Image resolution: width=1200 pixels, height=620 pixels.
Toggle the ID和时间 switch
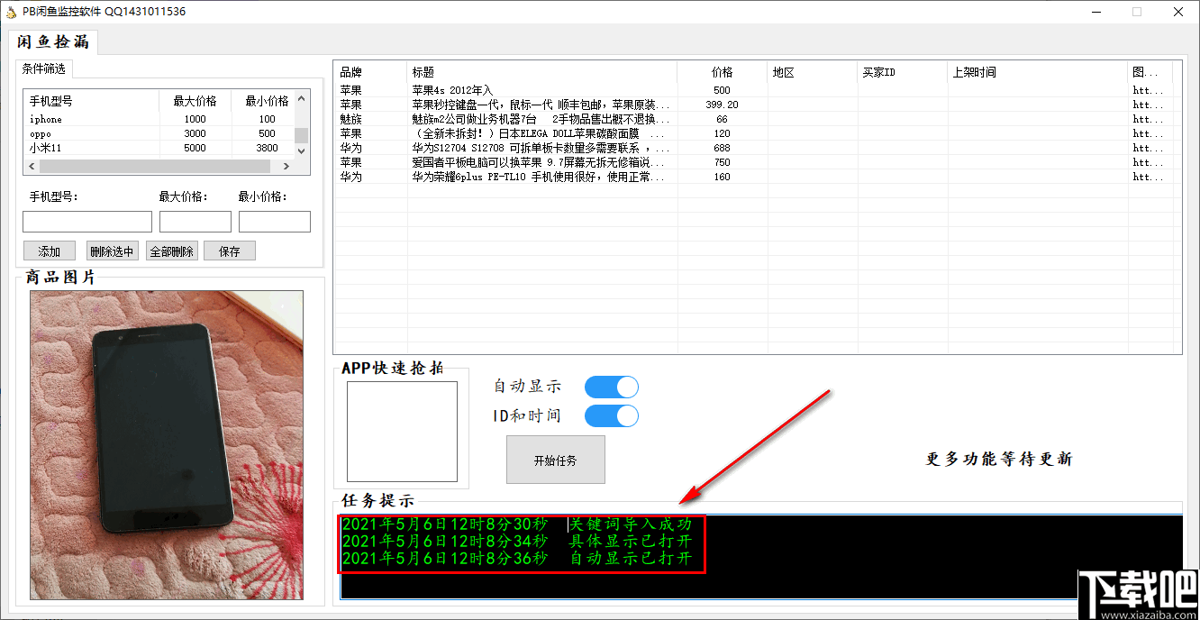point(611,415)
